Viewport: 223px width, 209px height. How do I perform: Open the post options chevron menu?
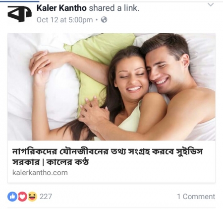coord(211,5)
